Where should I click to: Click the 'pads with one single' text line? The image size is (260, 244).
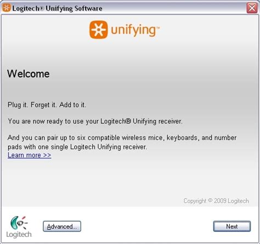pyautogui.click(x=77, y=147)
